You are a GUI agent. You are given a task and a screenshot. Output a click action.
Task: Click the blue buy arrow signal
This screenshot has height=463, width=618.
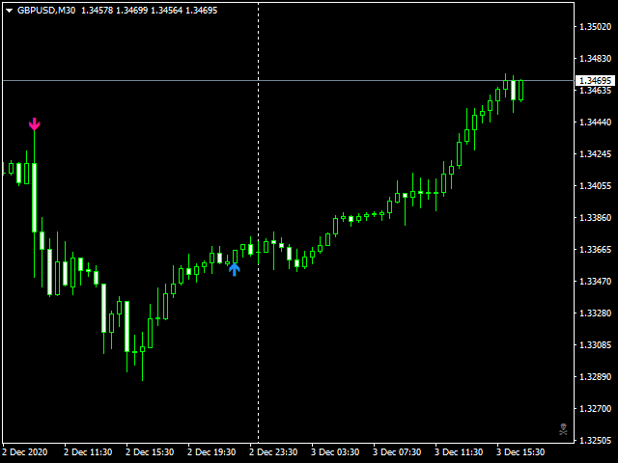tap(234, 270)
